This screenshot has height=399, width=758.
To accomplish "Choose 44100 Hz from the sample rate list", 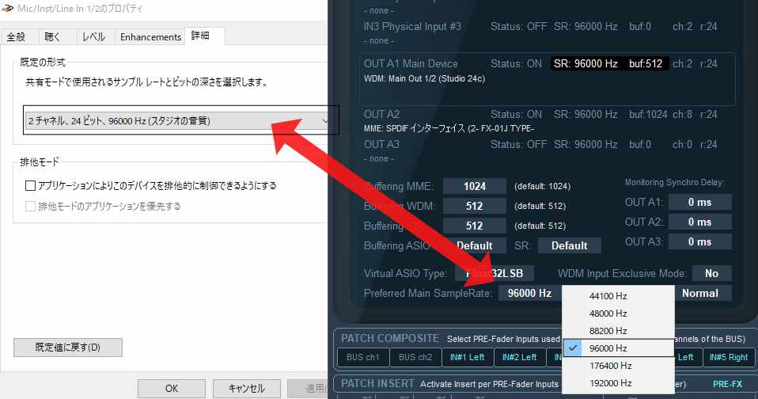I will coord(608,296).
